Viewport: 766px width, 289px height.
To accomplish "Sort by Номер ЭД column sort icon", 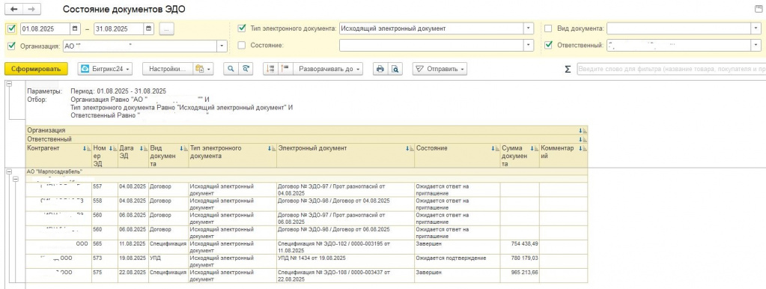I will pyautogui.click(x=113, y=148).
